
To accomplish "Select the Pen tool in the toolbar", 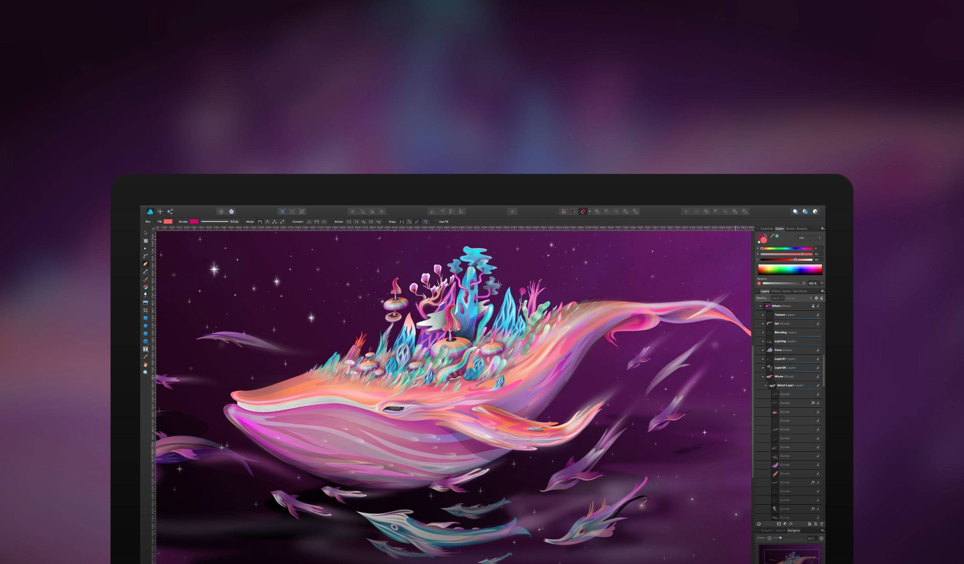I will tap(146, 264).
